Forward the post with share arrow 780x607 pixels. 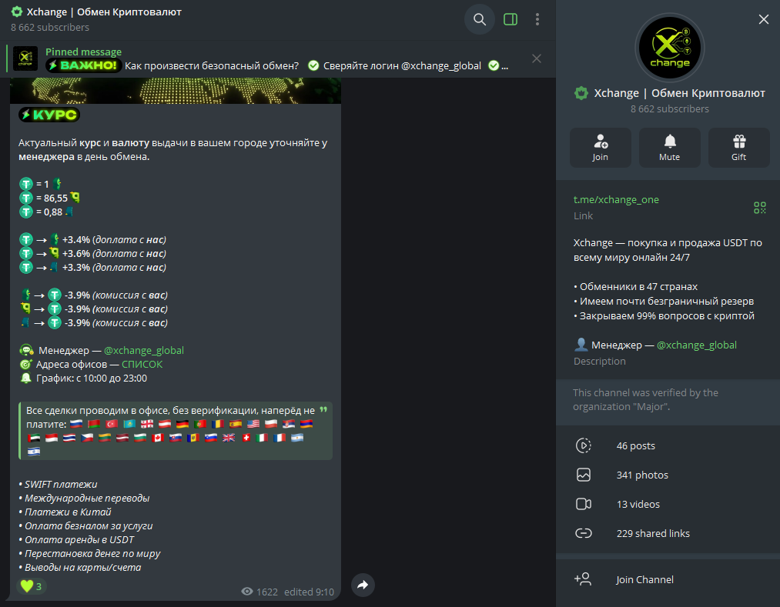[x=363, y=585]
